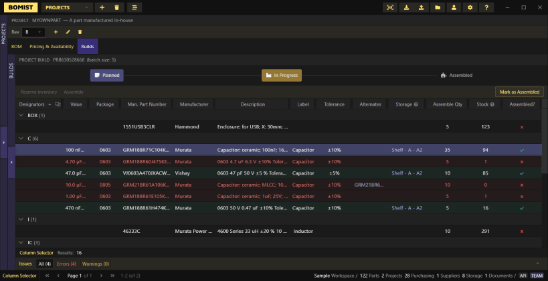Image resolution: width=548 pixels, height=281 pixels.
Task: Open the help question mark icon
Action: click(x=486, y=7)
